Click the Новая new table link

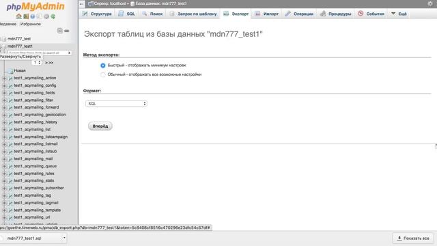[x=20, y=70]
